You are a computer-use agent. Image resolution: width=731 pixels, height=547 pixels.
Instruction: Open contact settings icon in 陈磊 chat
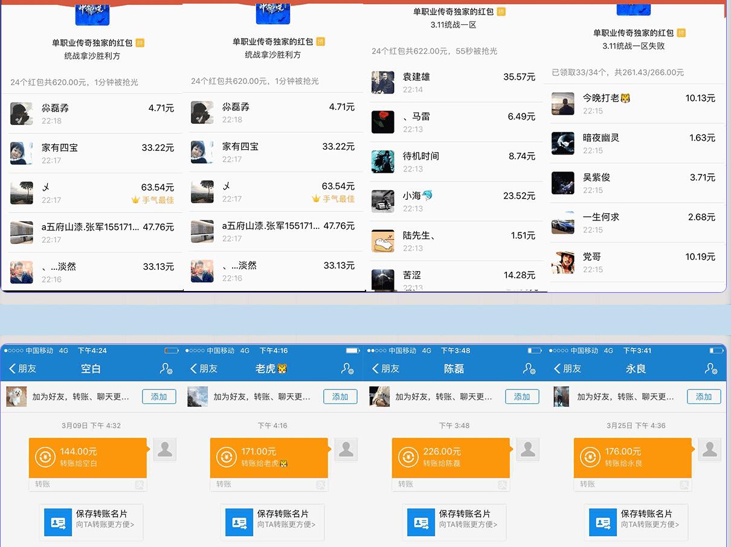coord(529,368)
